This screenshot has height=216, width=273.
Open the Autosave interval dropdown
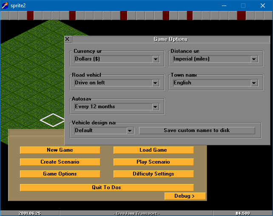(x=156, y=107)
